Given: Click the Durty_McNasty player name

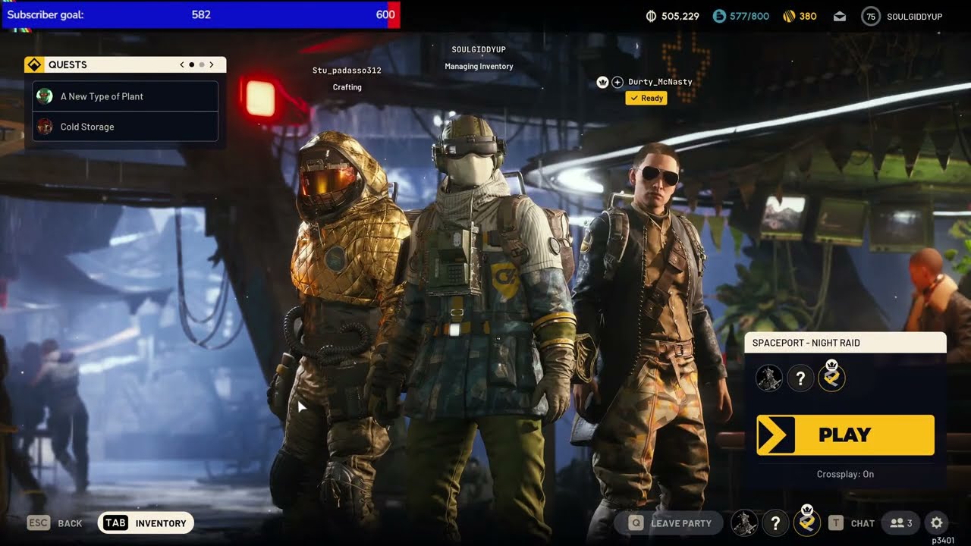Looking at the screenshot, I should [660, 82].
